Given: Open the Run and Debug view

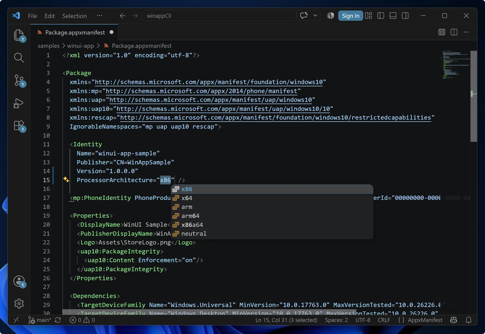Looking at the screenshot, I should (19, 103).
